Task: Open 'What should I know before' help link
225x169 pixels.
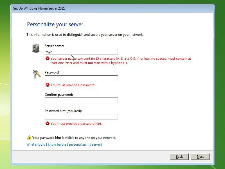Action: [64, 144]
